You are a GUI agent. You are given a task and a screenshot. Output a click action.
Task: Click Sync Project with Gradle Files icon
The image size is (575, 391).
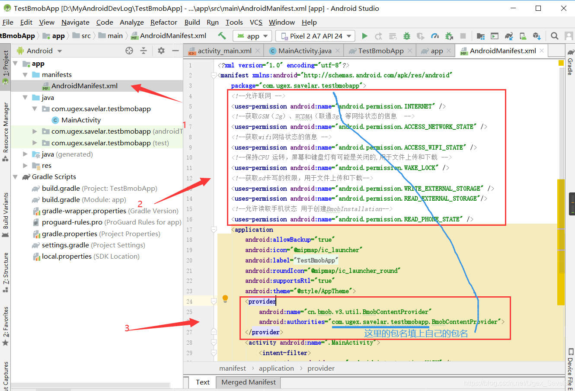point(509,36)
